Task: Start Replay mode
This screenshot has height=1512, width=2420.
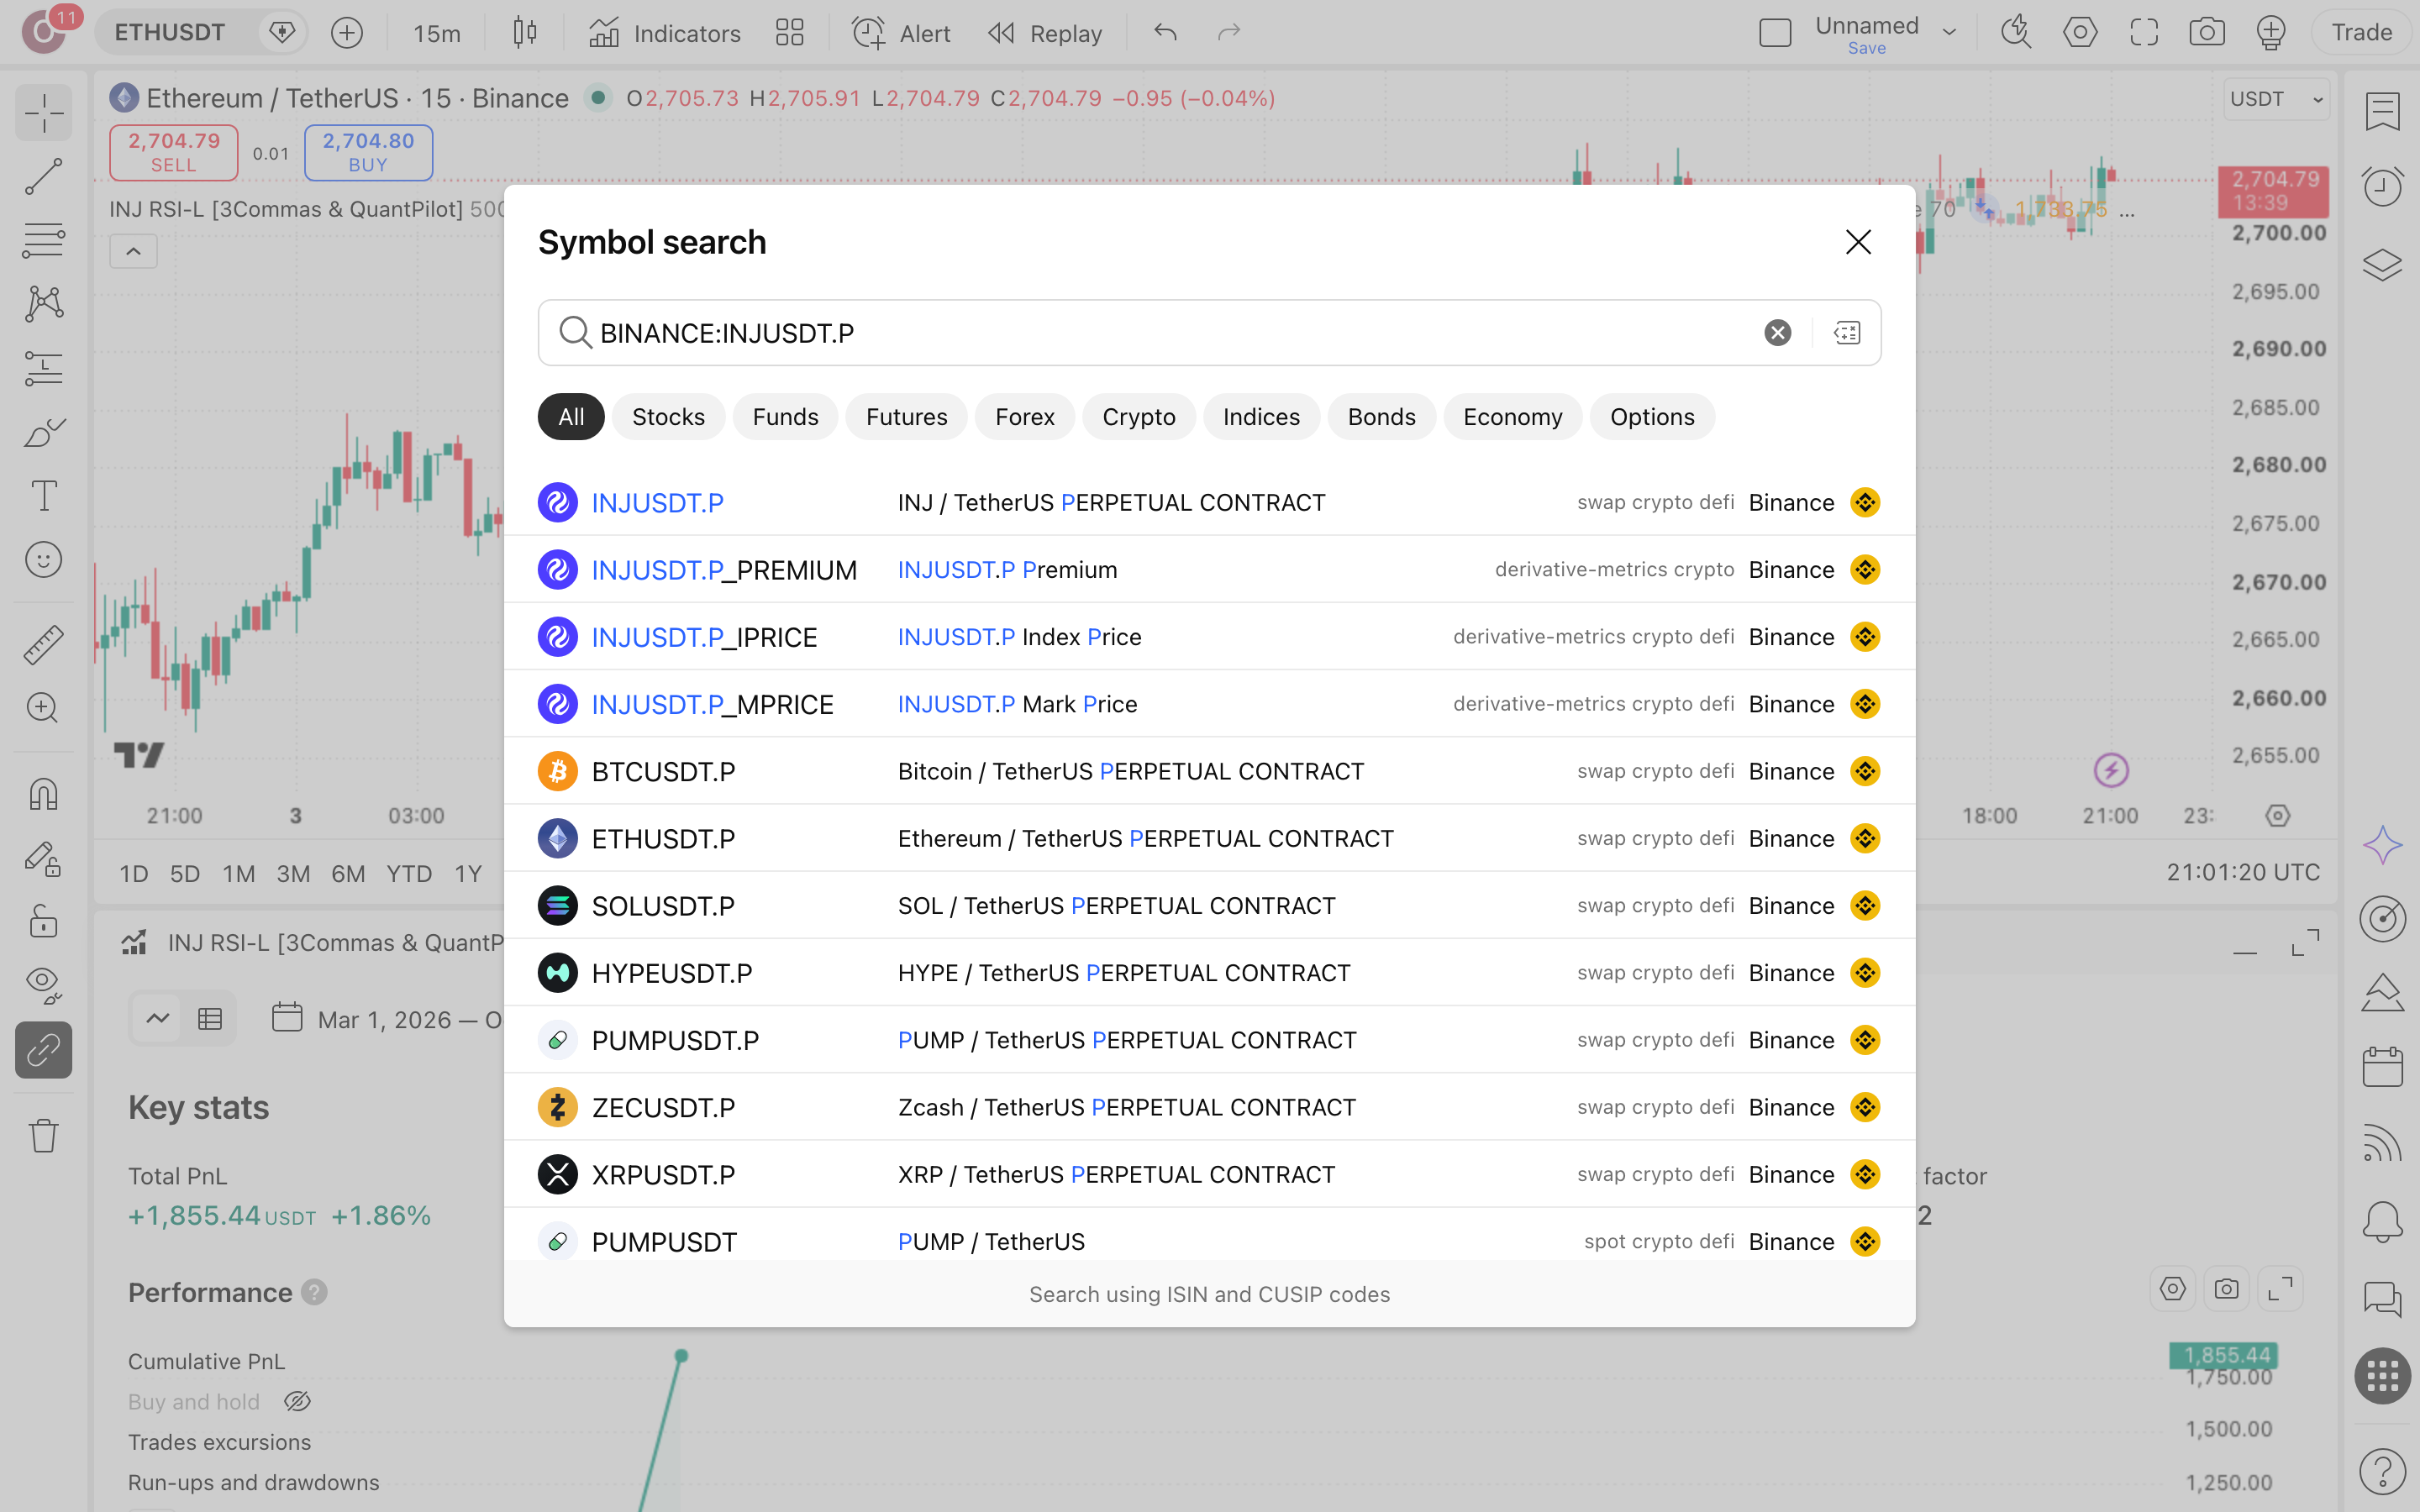Action: [1045, 33]
